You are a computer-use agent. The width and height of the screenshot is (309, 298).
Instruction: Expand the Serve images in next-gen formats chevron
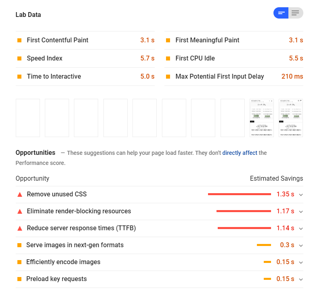coord(301,246)
